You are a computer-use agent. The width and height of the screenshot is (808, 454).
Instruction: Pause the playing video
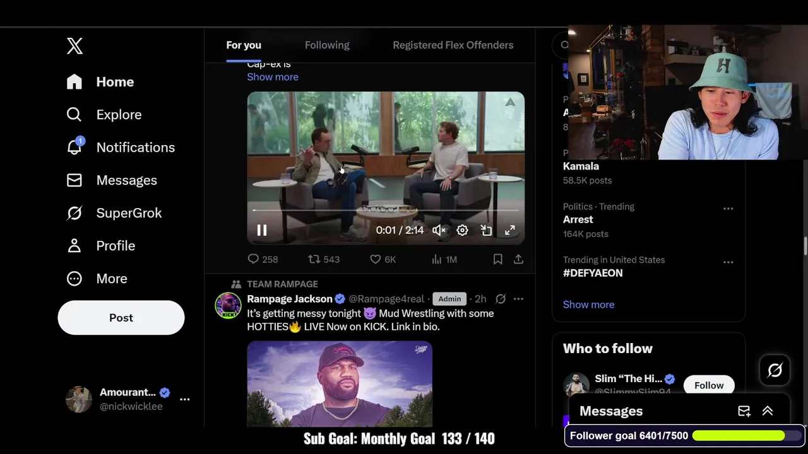[x=262, y=231]
